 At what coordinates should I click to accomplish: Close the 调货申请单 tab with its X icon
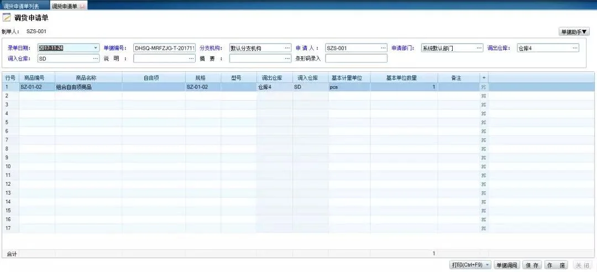(x=82, y=6)
